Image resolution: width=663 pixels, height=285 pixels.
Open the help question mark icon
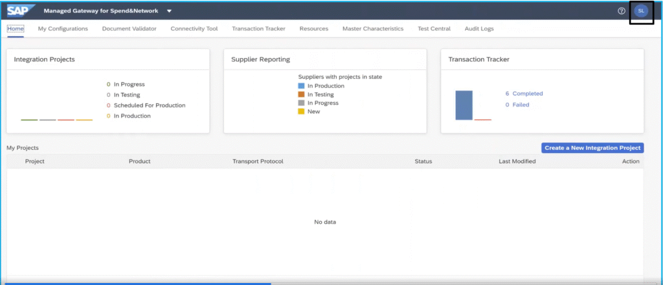tap(622, 11)
